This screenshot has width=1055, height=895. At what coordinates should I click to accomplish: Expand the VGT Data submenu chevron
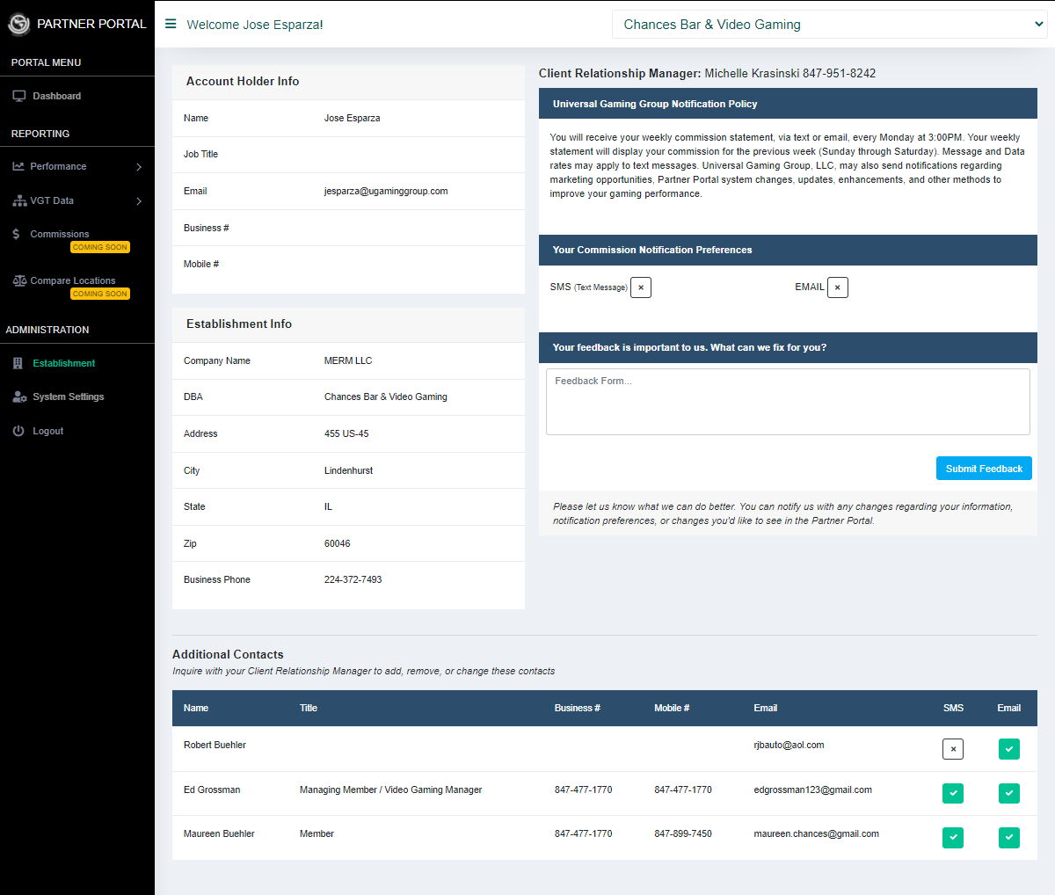point(139,201)
